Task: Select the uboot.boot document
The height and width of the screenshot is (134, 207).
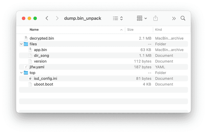Action: click(x=43, y=84)
